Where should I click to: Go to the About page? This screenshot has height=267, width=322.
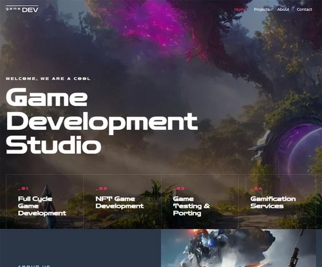point(283,10)
